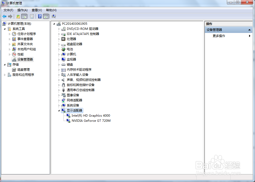Select the 性能 label in left tree
The height and width of the screenshot is (182, 255).
(20, 54)
